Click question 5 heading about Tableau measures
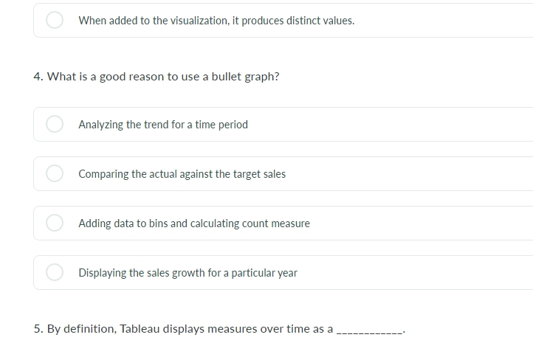Screen dimensions: 533x357 (219, 329)
